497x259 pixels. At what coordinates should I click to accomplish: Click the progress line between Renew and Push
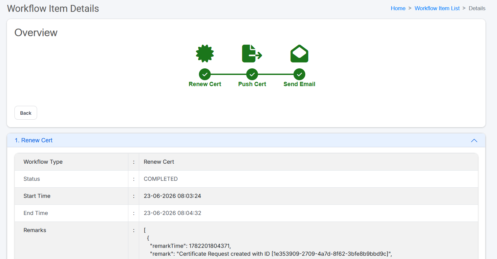(x=228, y=74)
